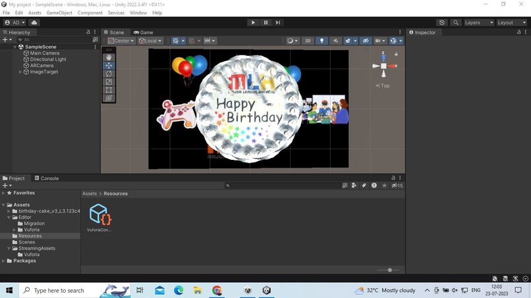Toggle Gizmos visibility button
The image size is (531, 298).
[x=393, y=41]
